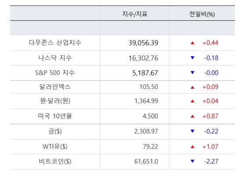Click the blue down arrow in the Nasdaq row
Screen dimensions: 238x173
(x=193, y=58)
